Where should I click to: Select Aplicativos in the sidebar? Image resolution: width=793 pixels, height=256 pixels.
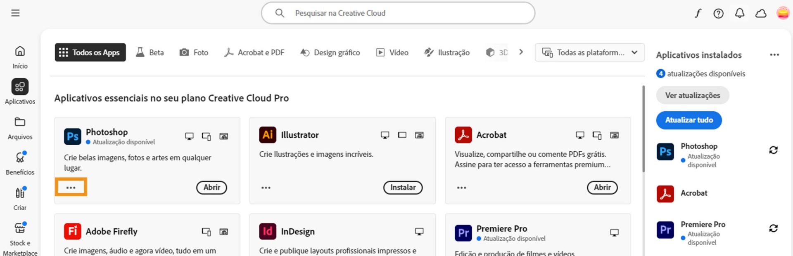point(20,92)
